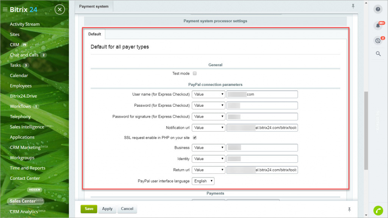Open the Return url Value dropdown

(x=208, y=170)
